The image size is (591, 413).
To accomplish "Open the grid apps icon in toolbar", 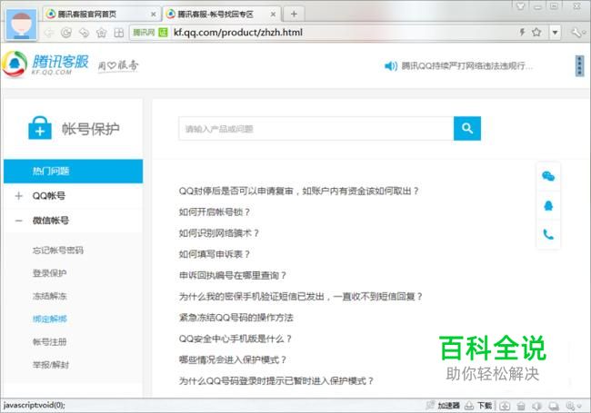I will click(x=119, y=33).
